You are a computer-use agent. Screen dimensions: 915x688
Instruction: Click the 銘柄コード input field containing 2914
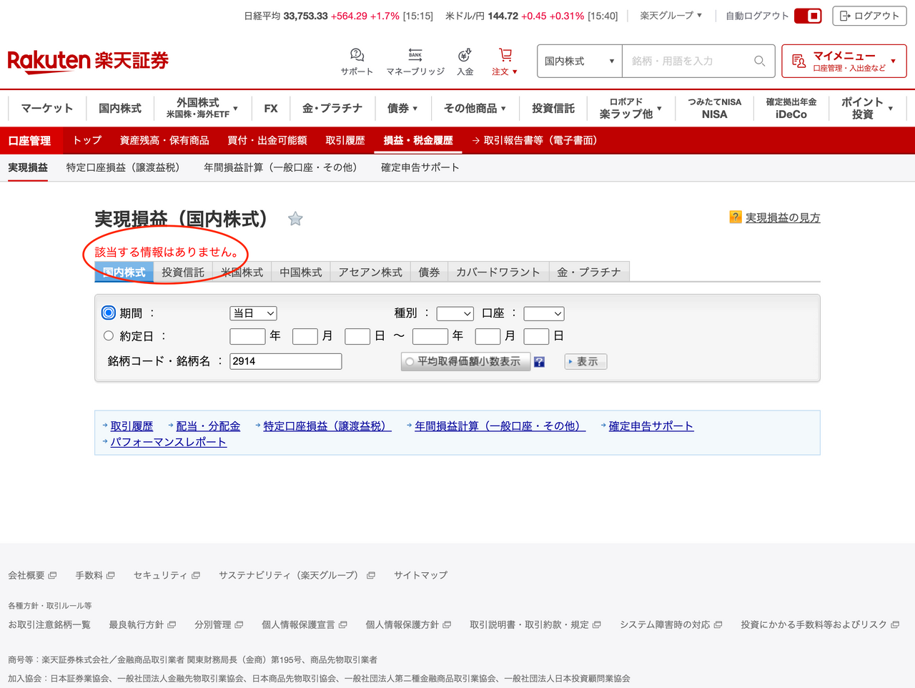(x=285, y=361)
